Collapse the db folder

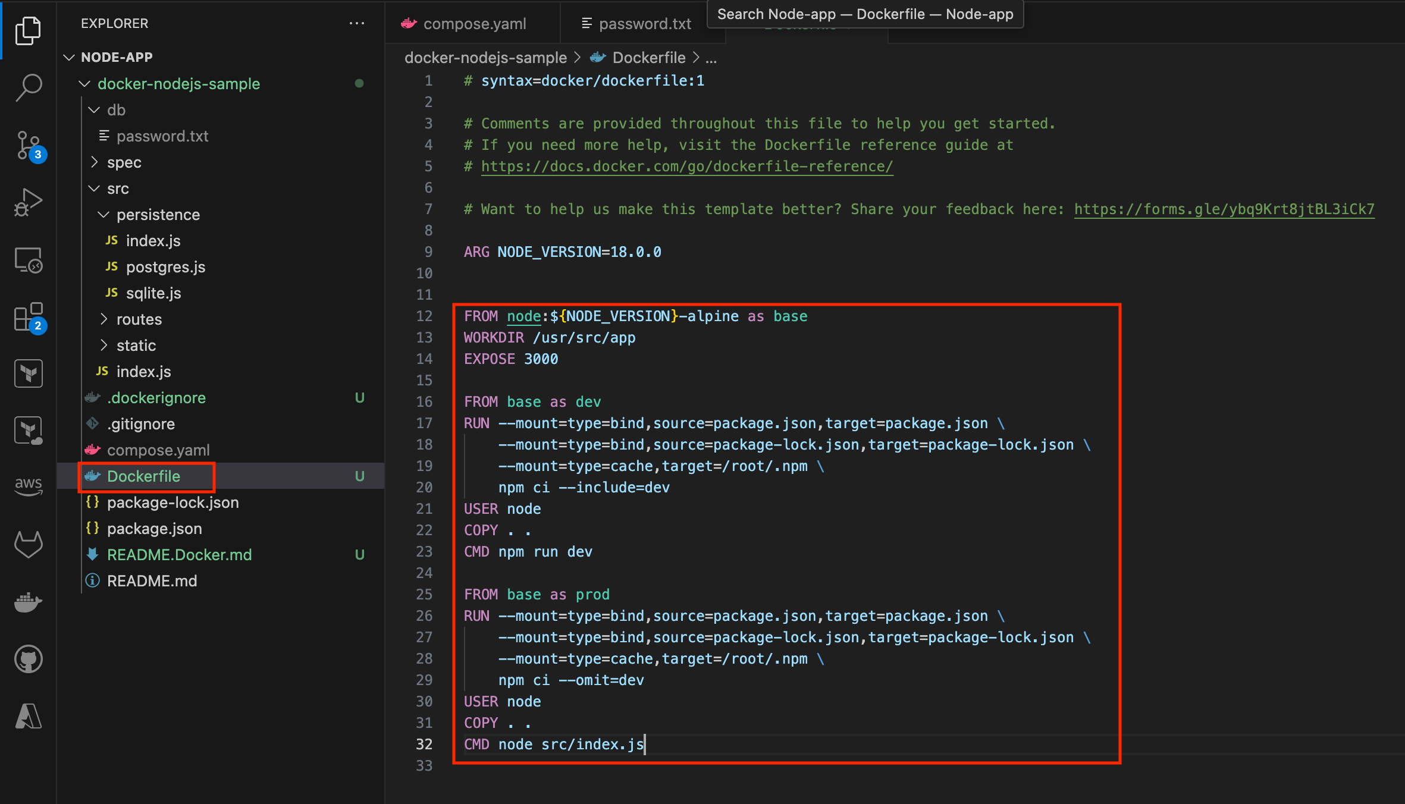coord(94,110)
